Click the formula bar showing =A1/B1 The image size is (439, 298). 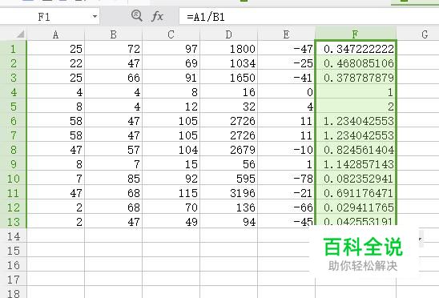(x=309, y=17)
